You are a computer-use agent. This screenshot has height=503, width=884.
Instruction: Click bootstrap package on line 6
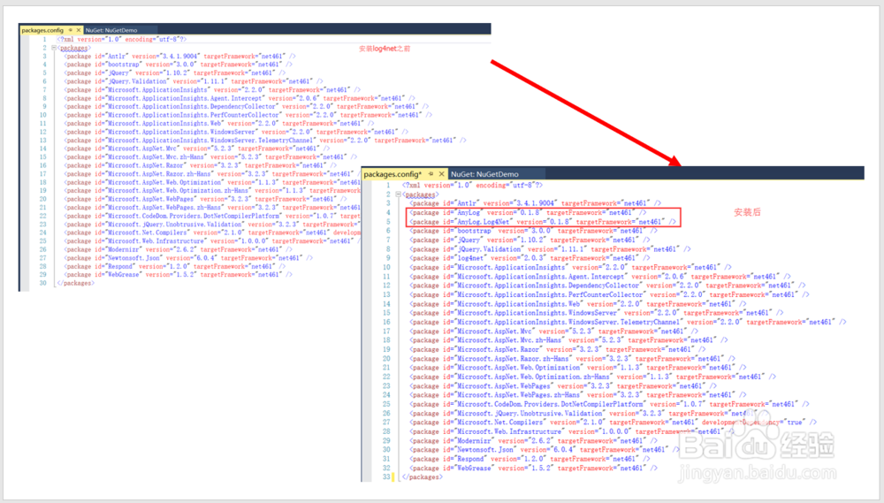pyautogui.click(x=533, y=231)
